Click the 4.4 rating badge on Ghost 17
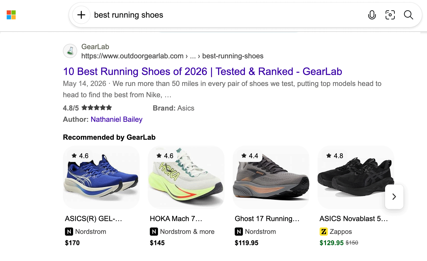 pyautogui.click(x=250, y=156)
